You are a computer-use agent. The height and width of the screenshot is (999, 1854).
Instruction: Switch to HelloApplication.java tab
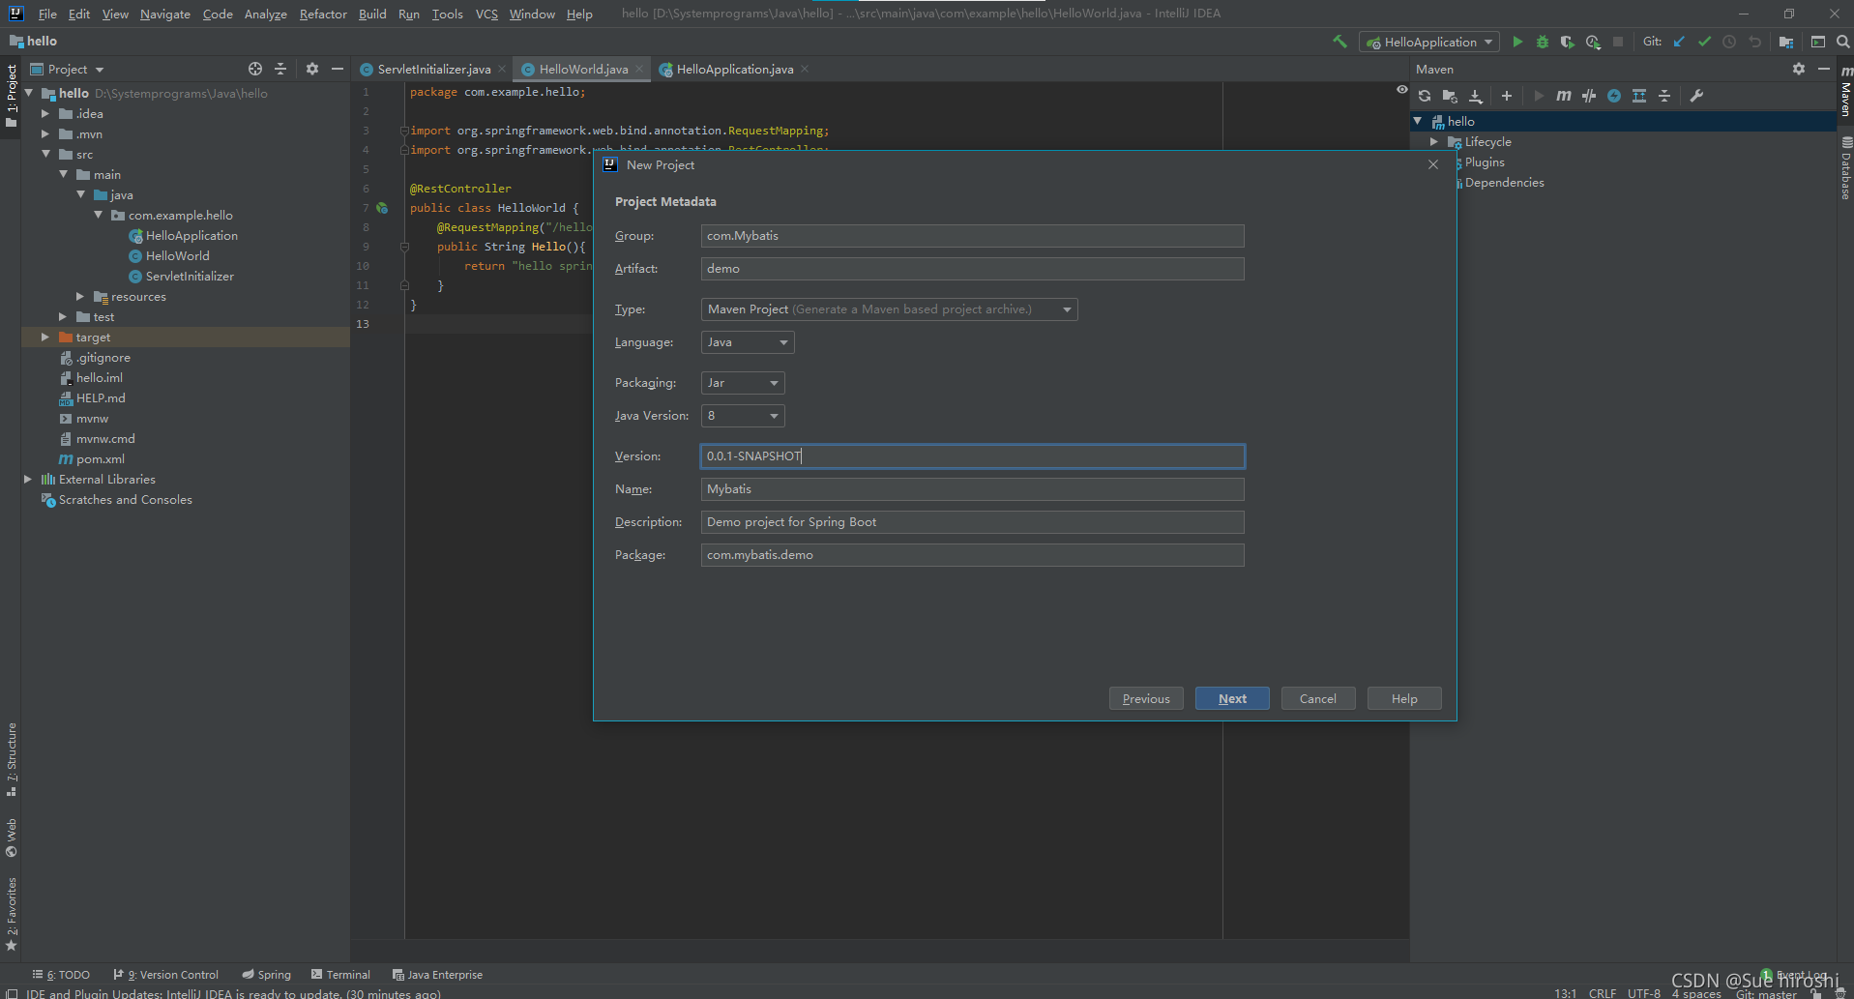pos(735,70)
